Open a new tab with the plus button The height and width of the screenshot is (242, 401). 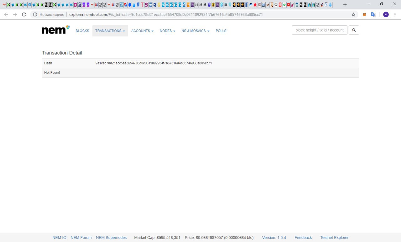coord(345,5)
